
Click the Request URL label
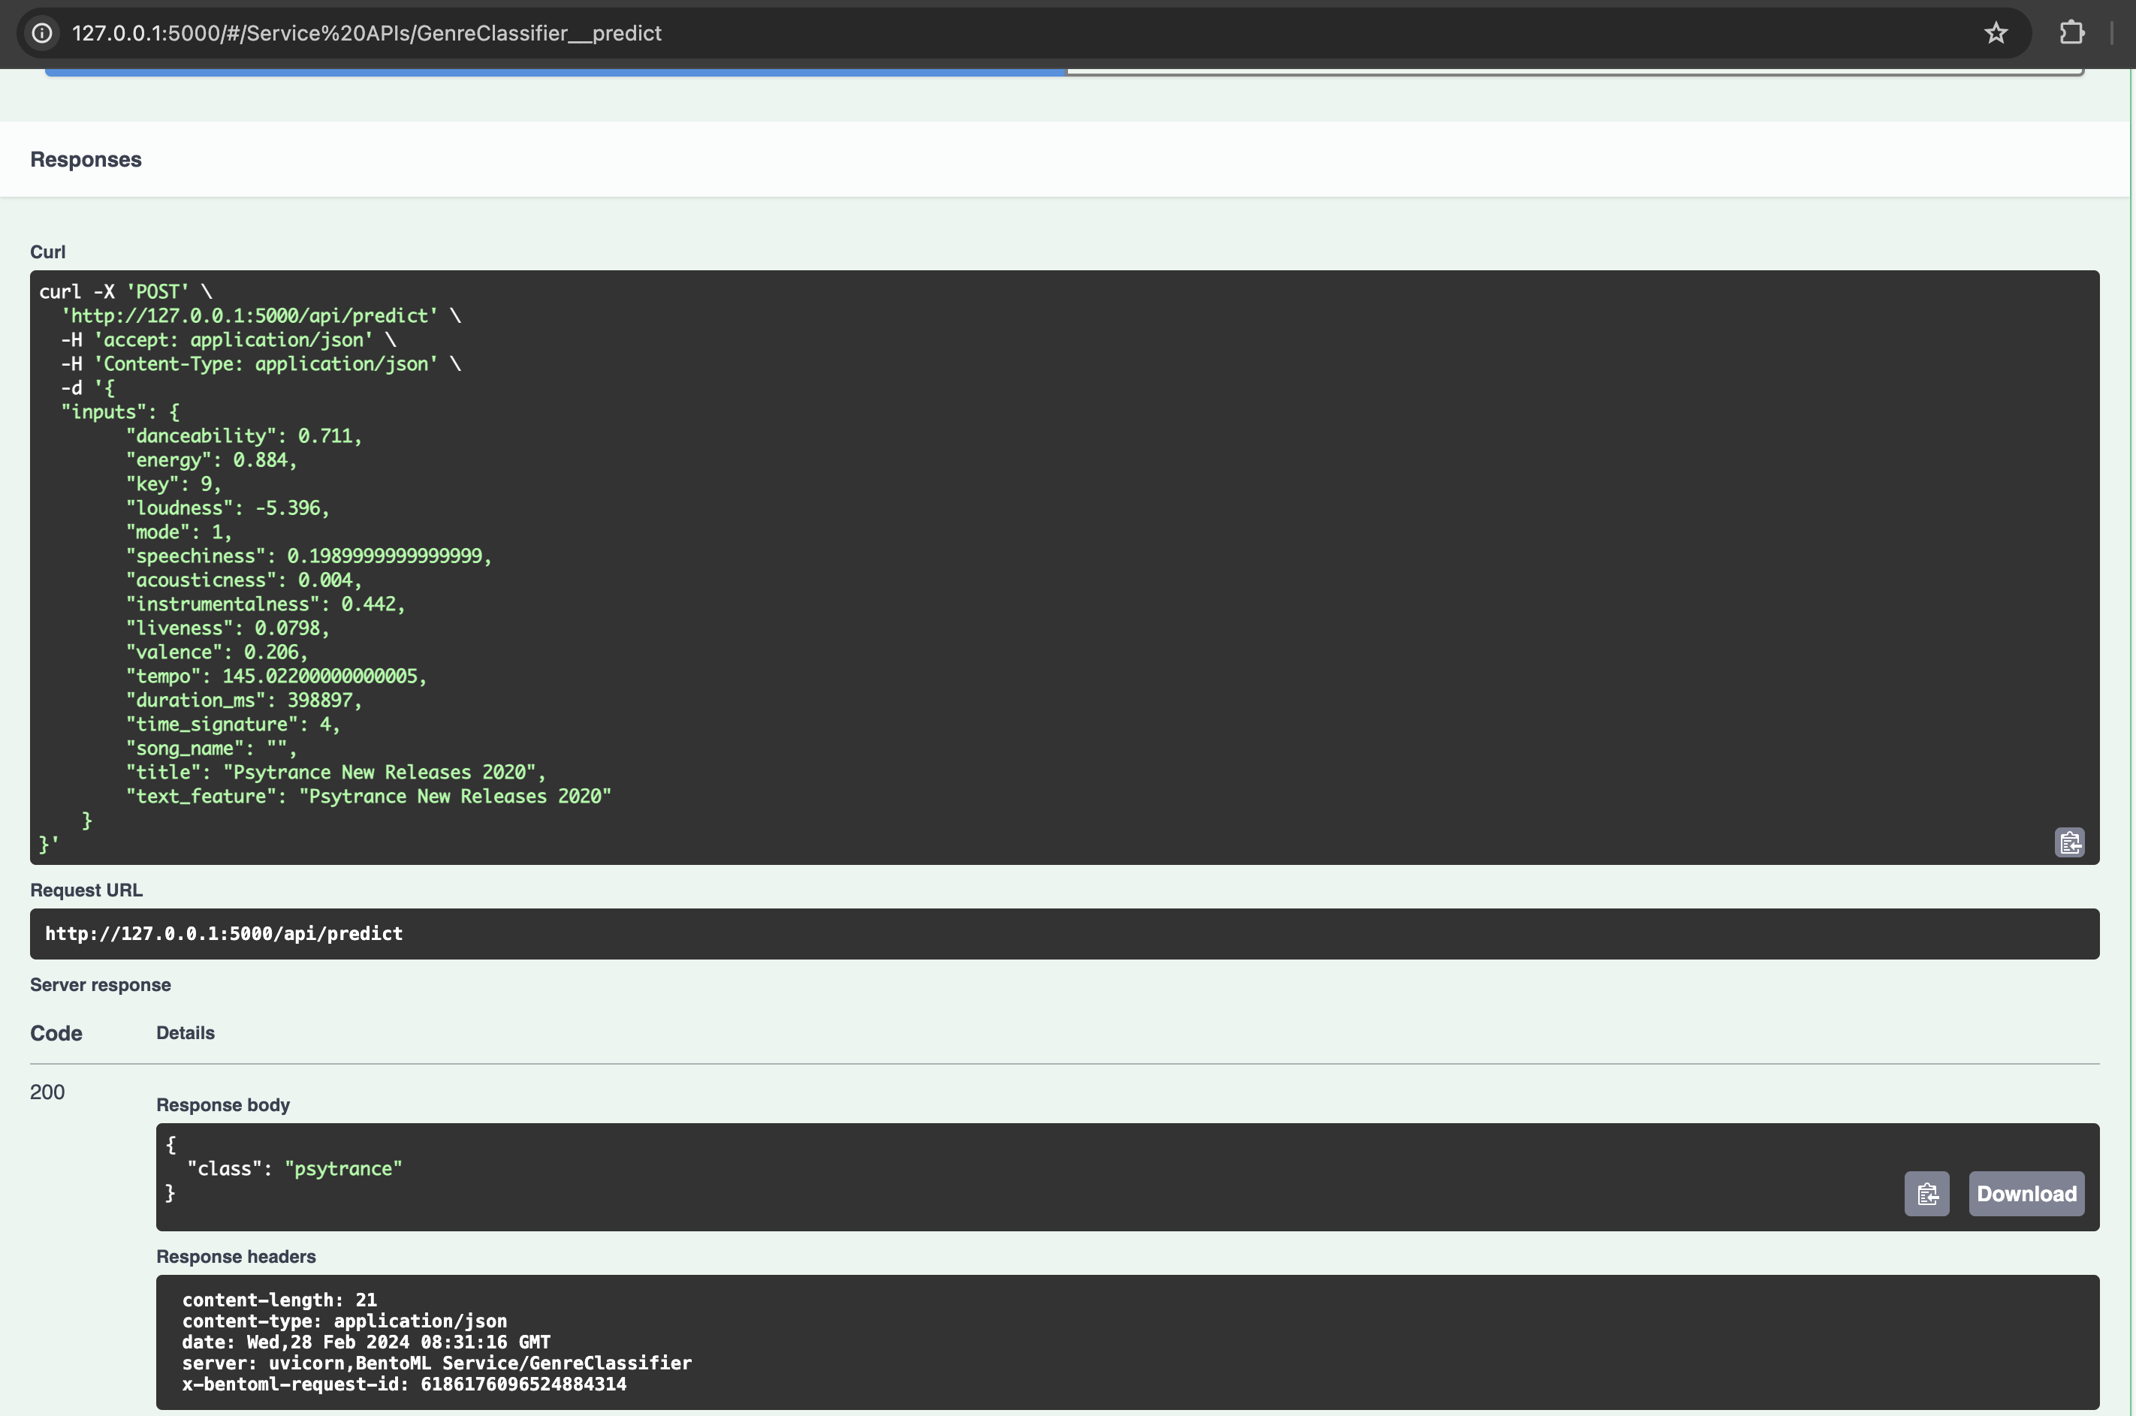(x=86, y=890)
